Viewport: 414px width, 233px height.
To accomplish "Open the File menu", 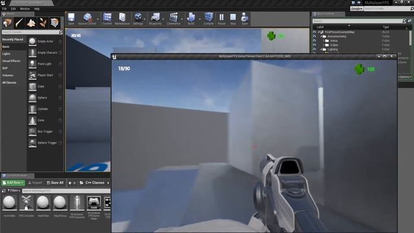I will [x=5, y=8].
